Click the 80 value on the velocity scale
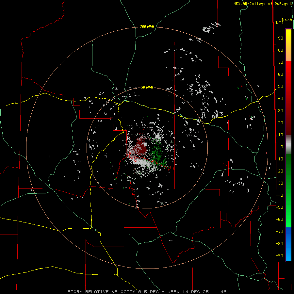The image size is (294, 294). pyautogui.click(x=281, y=50)
